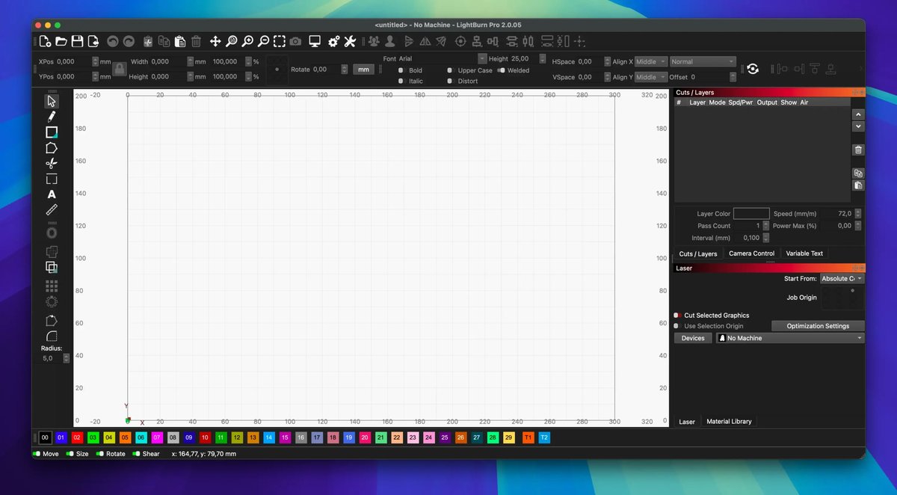Image resolution: width=897 pixels, height=495 pixels.
Task: Open the Start From dropdown
Action: pos(841,278)
